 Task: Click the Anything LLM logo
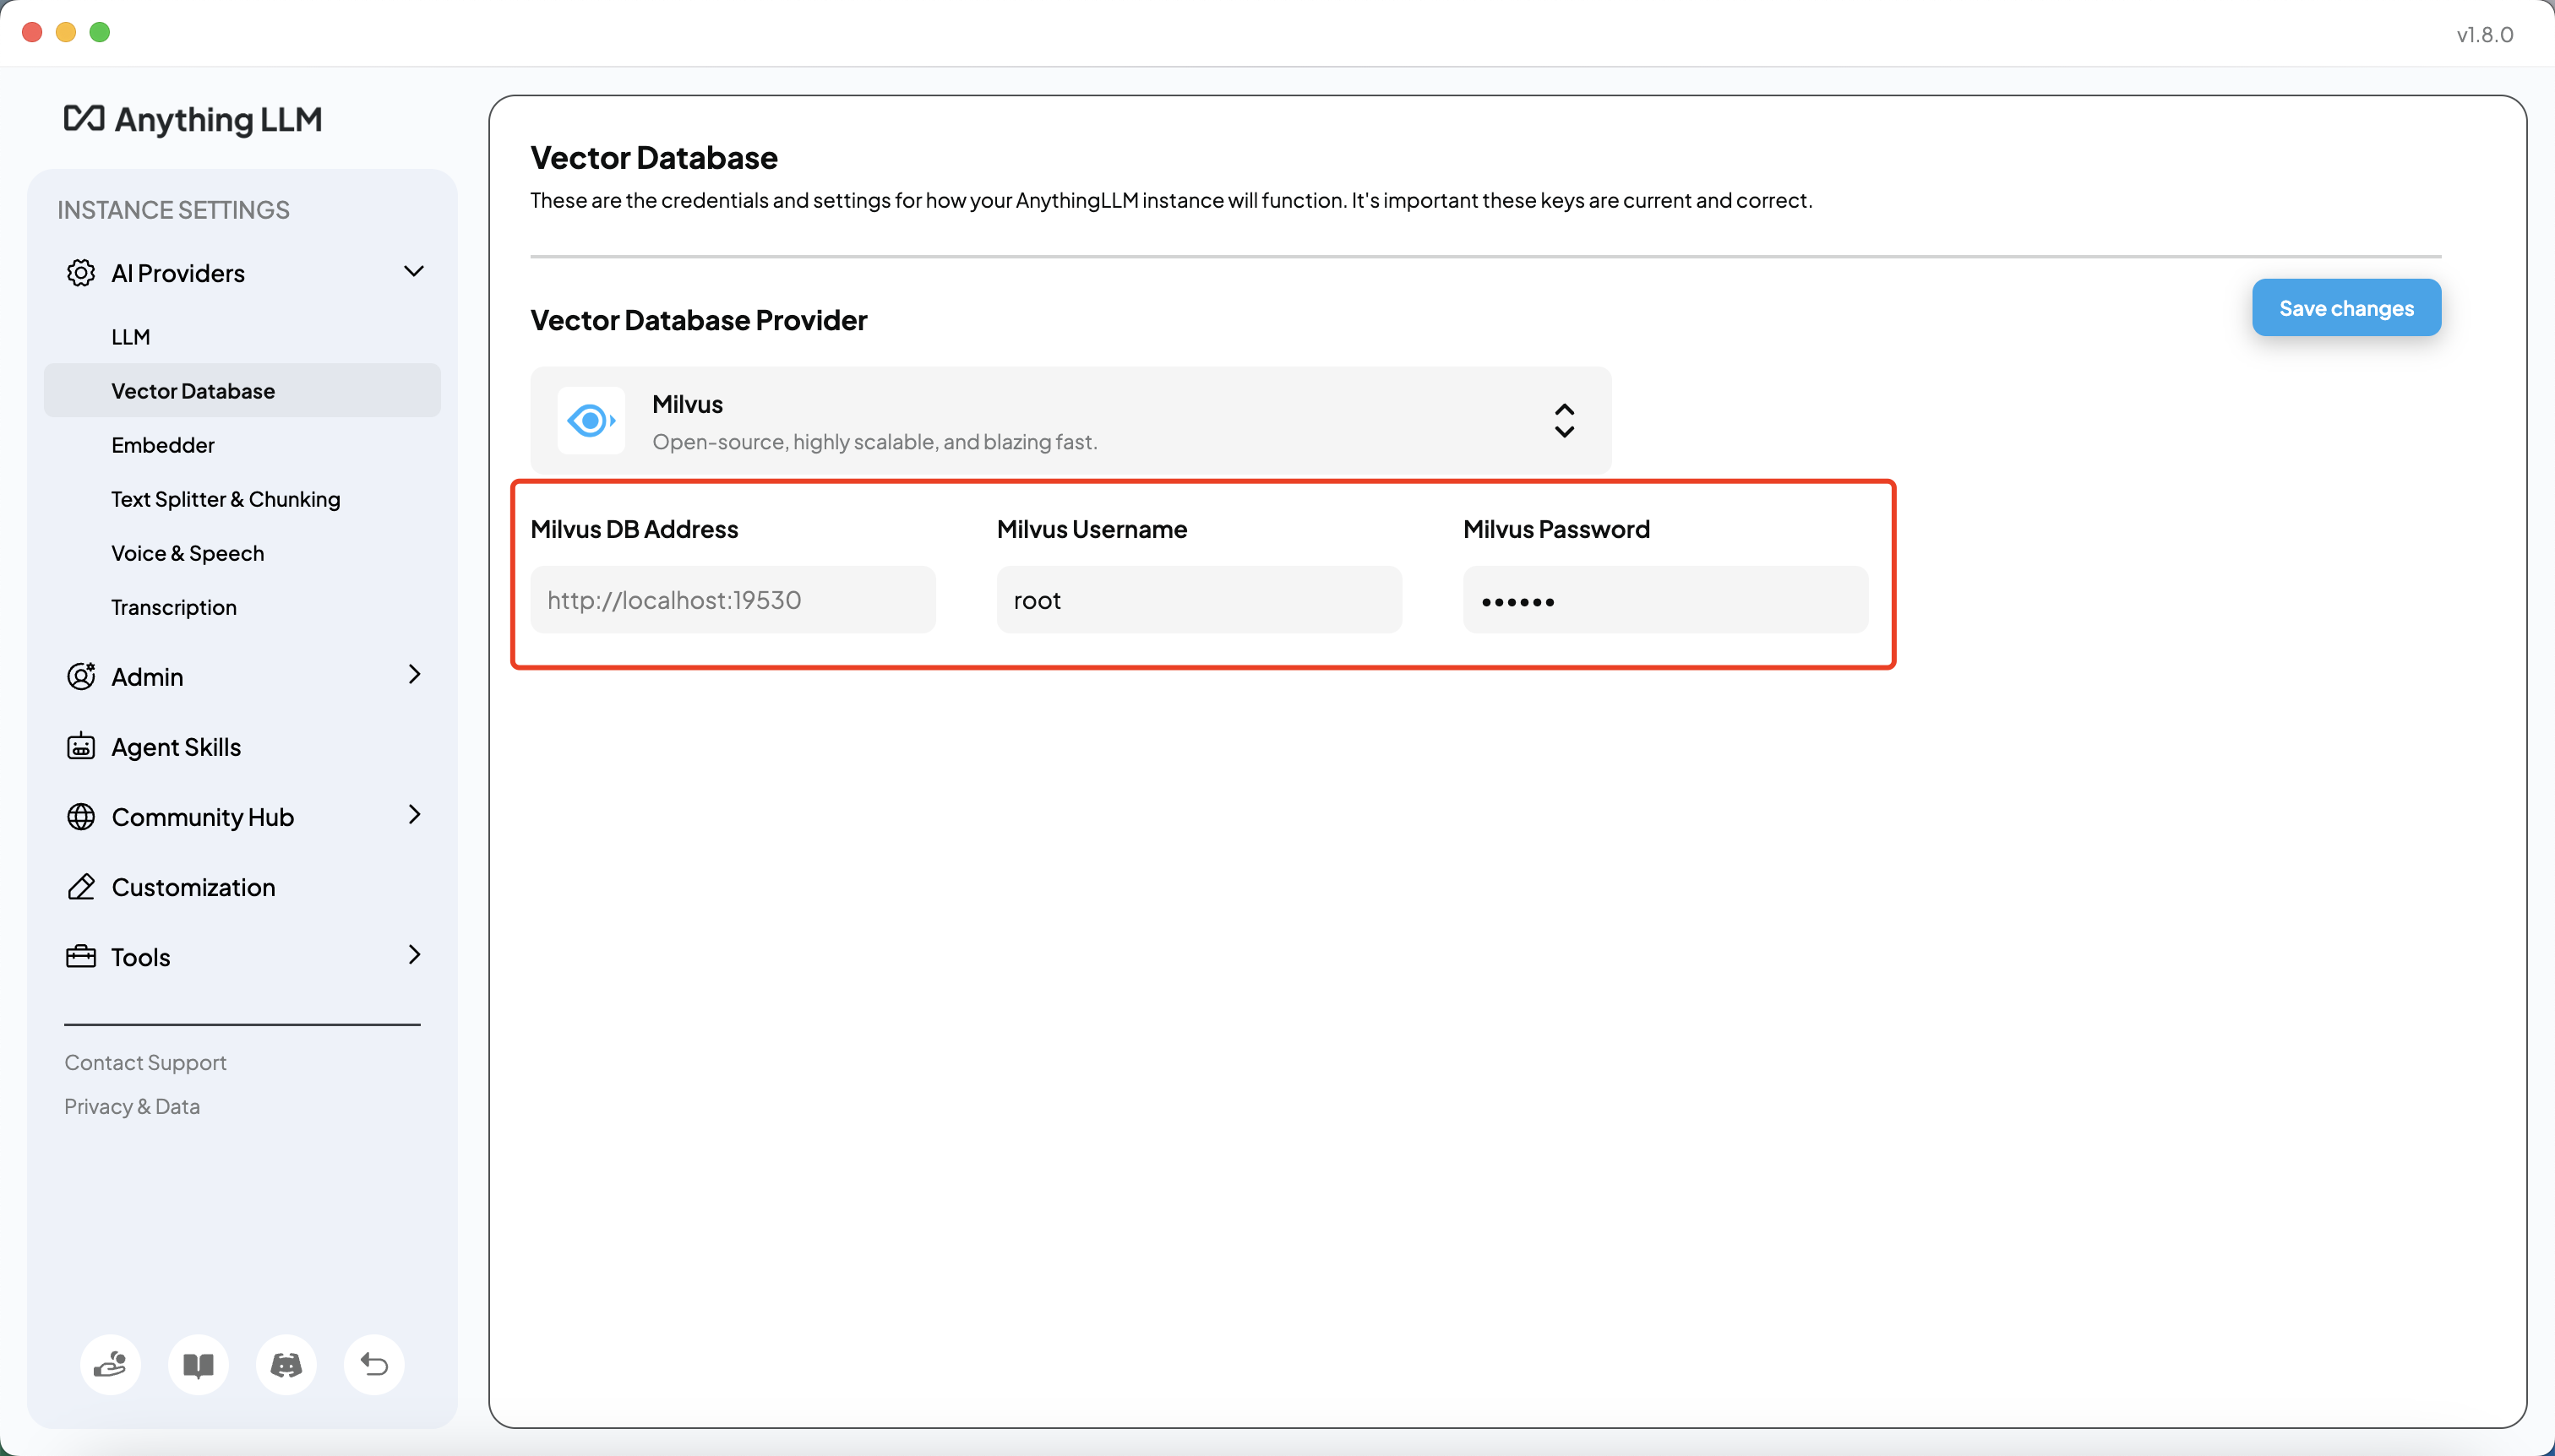coord(193,119)
